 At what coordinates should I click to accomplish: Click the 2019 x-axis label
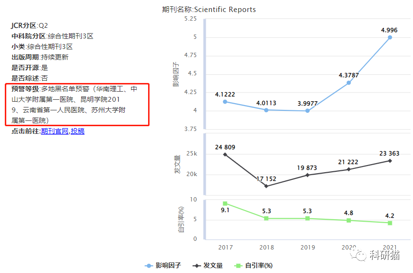click(x=308, y=247)
